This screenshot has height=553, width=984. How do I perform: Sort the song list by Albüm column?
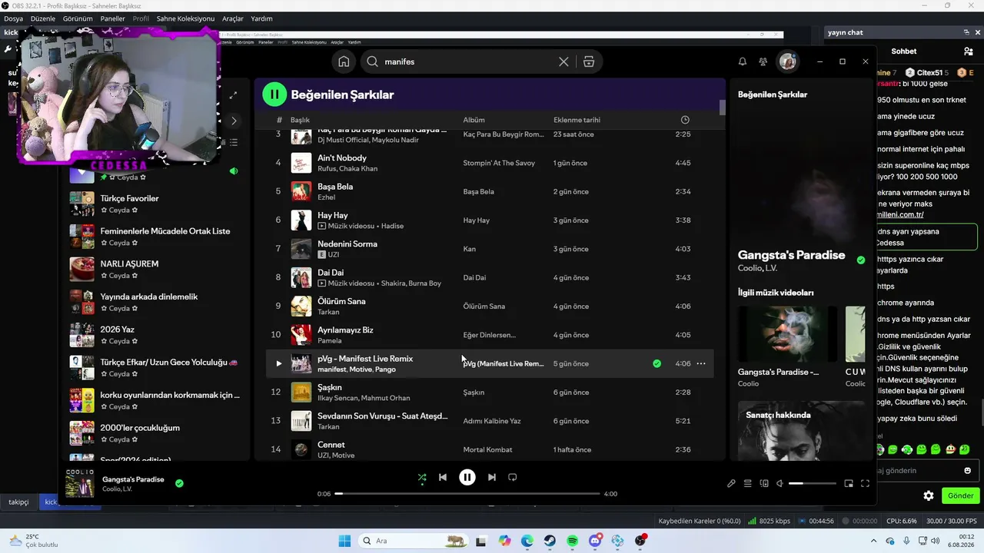click(x=474, y=120)
